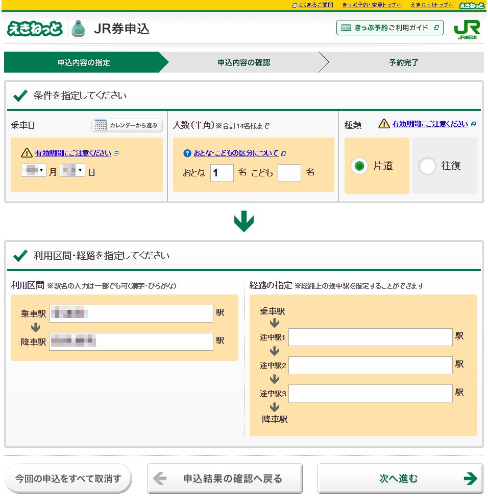Click the warning triangle icon beside 種類

pos(384,124)
